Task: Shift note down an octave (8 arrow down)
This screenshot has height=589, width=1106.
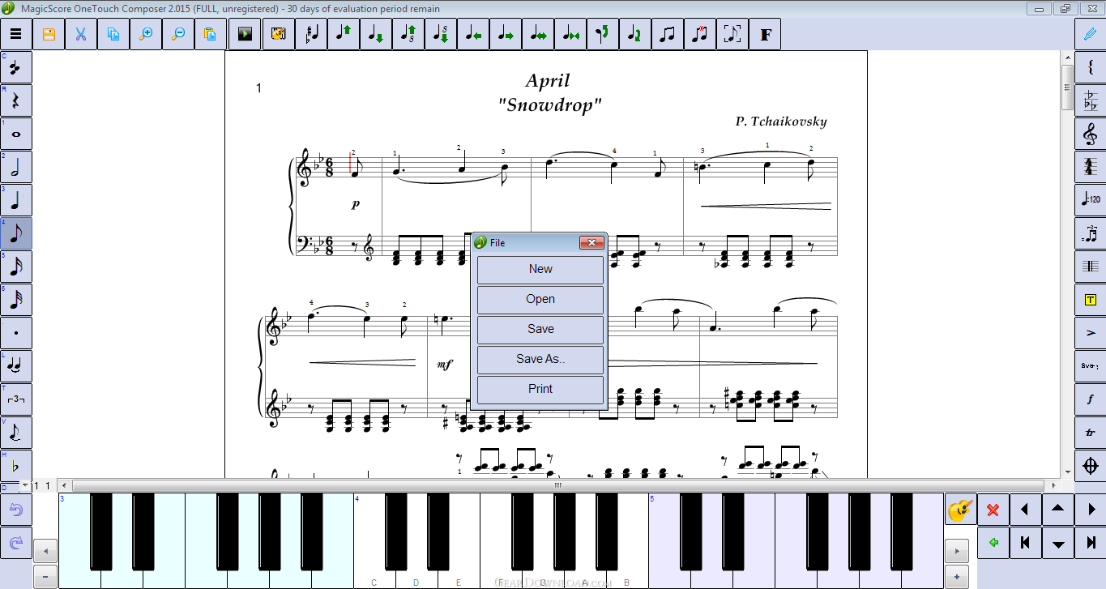Action: point(441,34)
